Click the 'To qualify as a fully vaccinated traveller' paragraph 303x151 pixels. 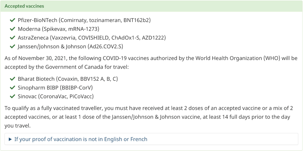pos(149,117)
